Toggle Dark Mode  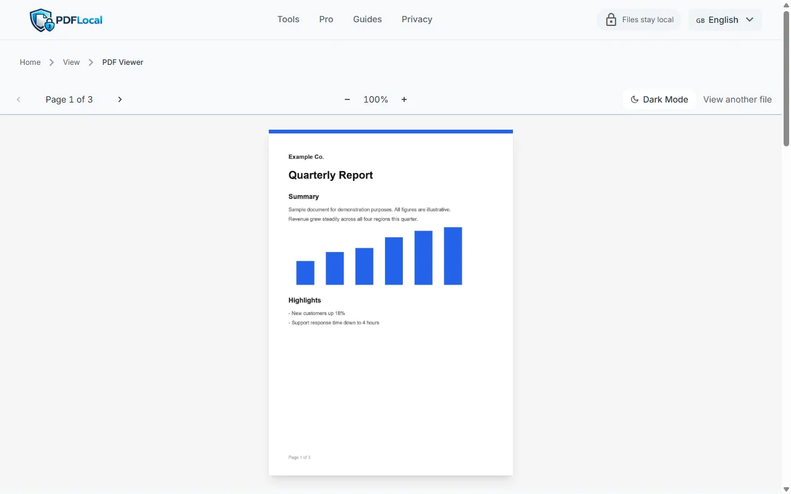pyautogui.click(x=659, y=99)
